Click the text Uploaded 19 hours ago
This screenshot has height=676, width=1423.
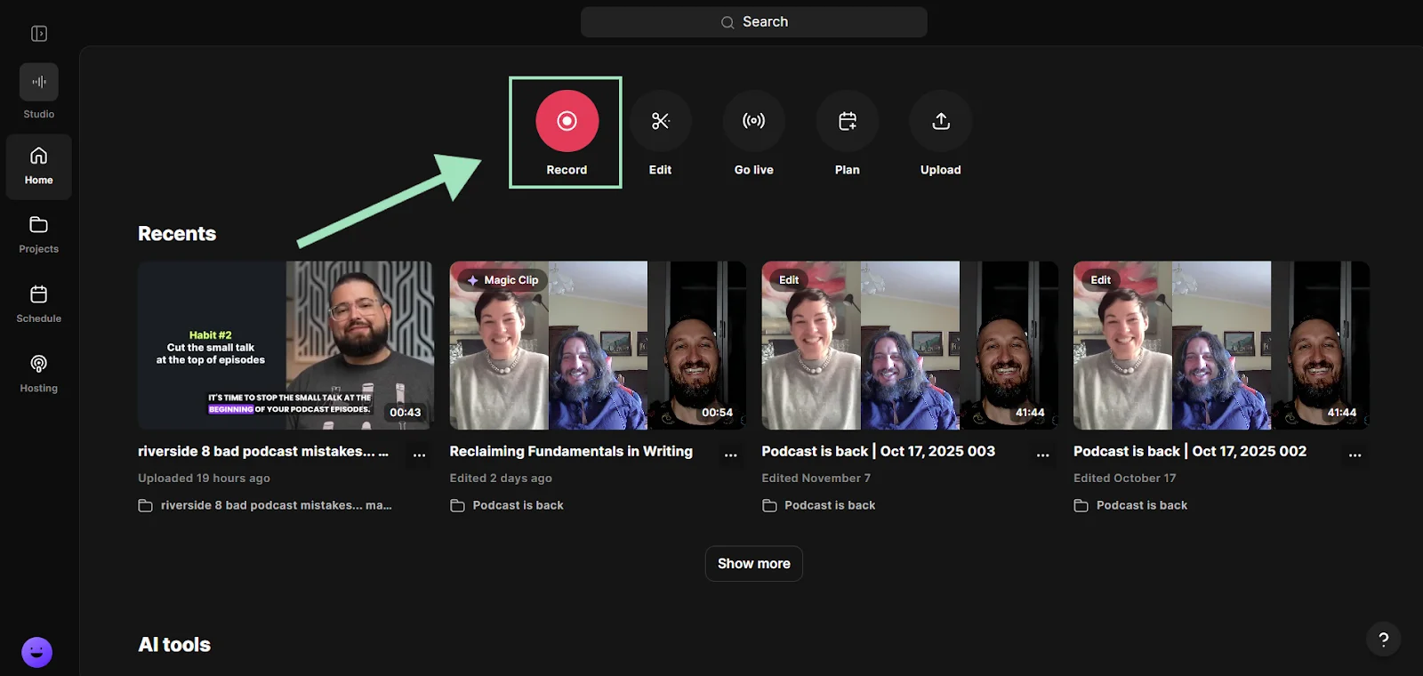pyautogui.click(x=204, y=479)
